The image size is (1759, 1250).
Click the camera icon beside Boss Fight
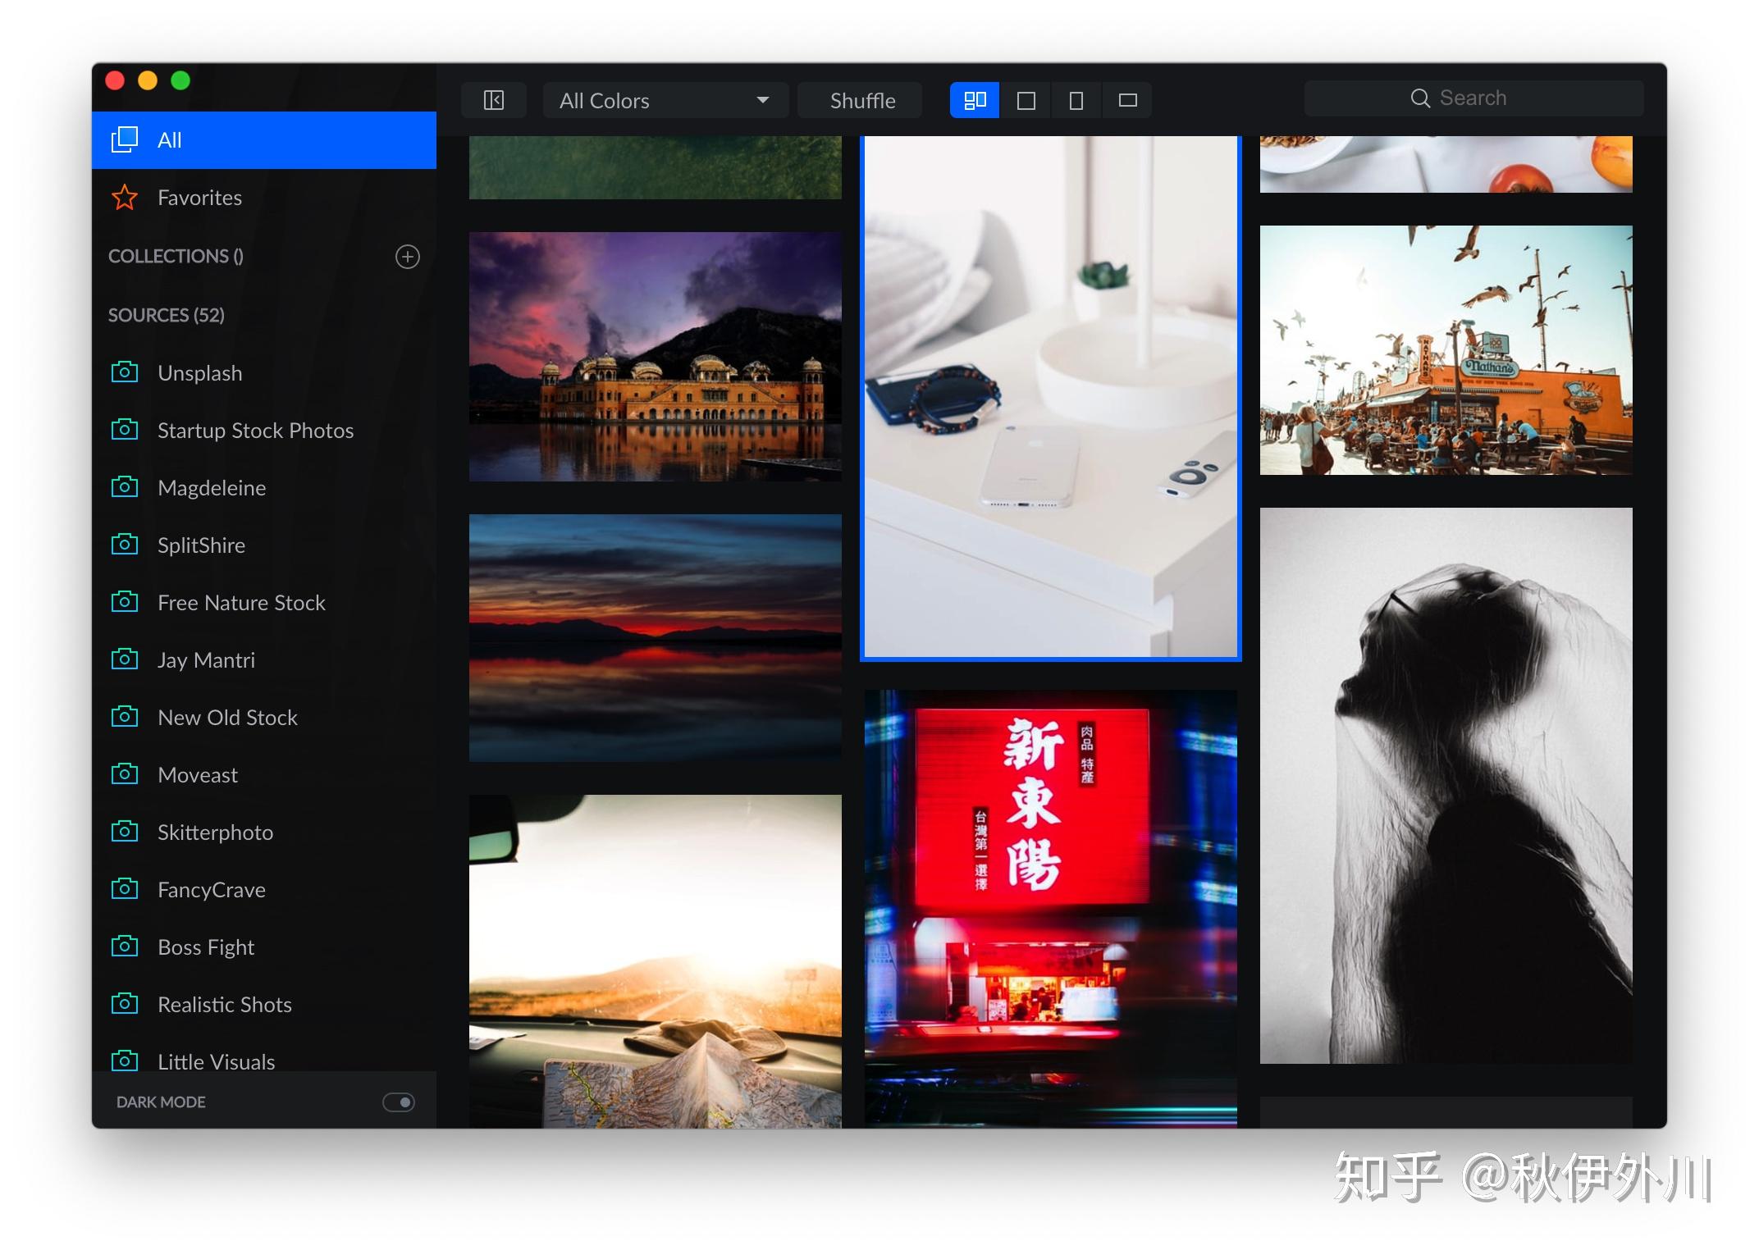tap(125, 946)
